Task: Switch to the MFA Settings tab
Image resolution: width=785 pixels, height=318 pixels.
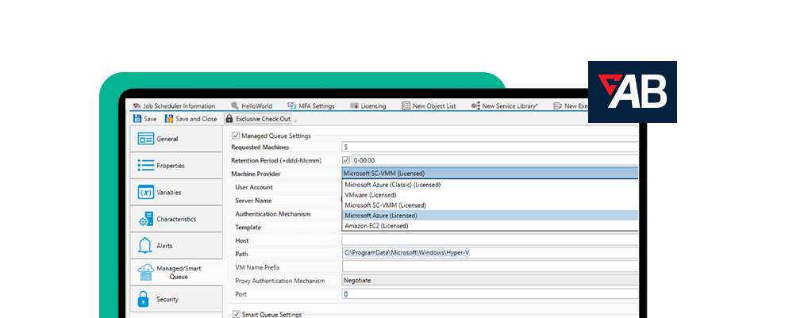Action: (x=311, y=106)
